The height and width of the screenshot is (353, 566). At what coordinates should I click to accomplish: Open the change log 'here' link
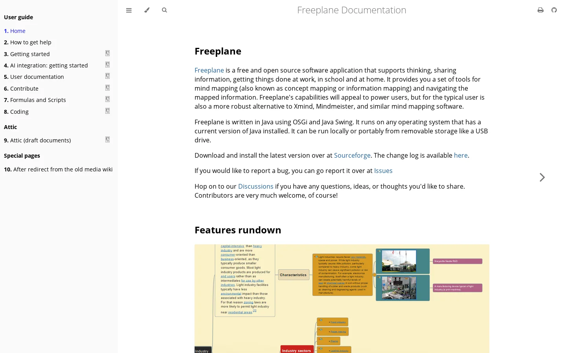(x=461, y=155)
